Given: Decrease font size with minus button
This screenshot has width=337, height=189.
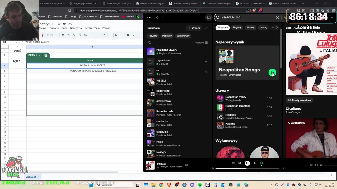Looking at the screenshot, I should click(111, 35).
